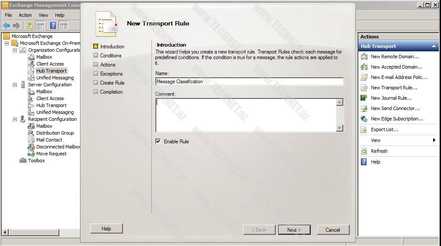Open the File menu
441x246 pixels.
8,15
